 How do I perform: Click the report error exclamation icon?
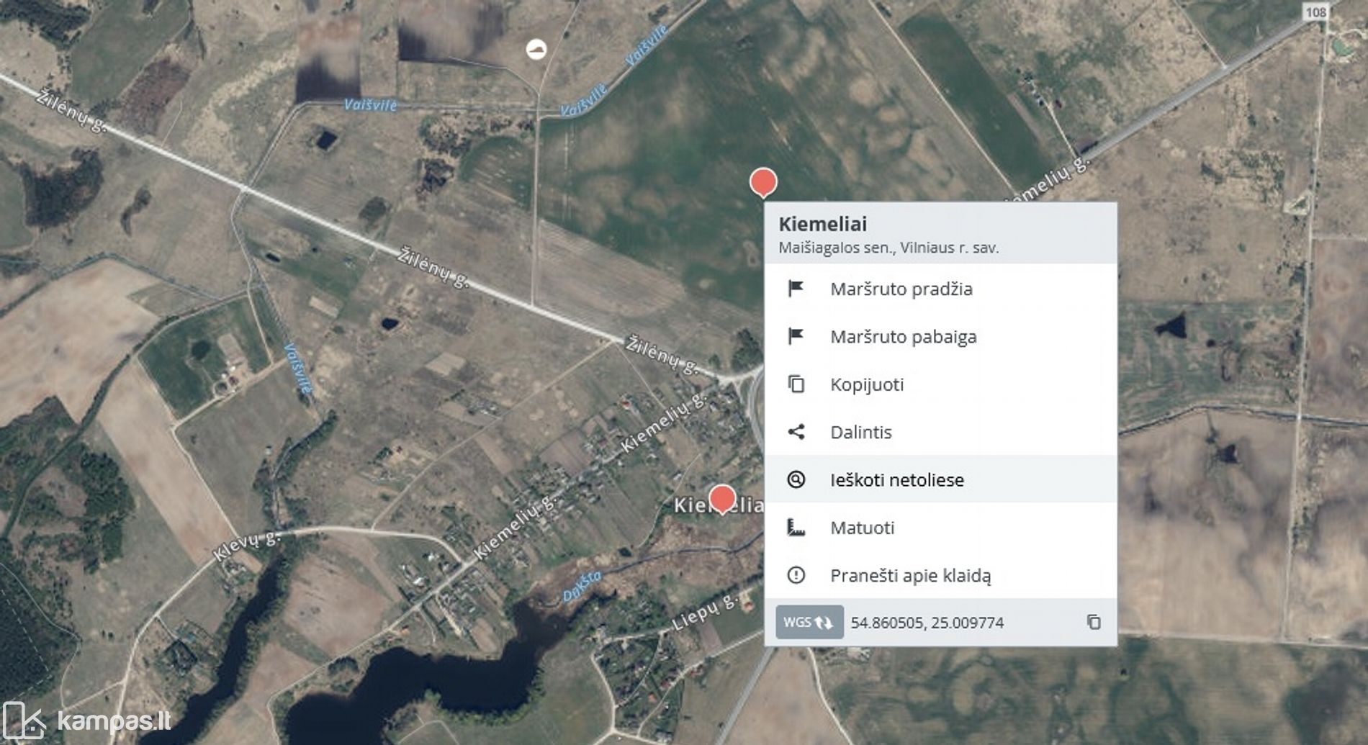coord(796,575)
